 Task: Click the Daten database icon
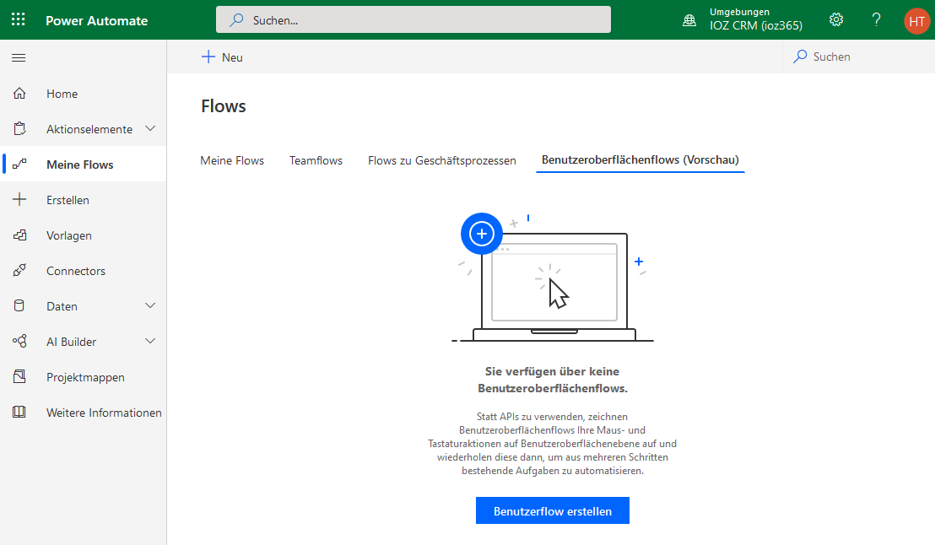[x=19, y=306]
